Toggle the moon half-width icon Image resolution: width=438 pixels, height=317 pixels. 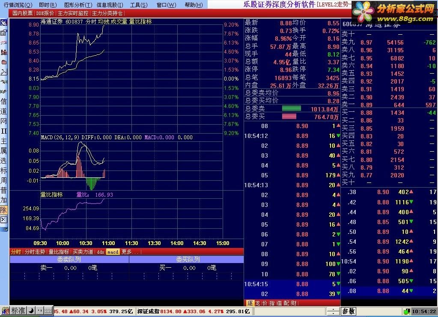(x=31, y=310)
